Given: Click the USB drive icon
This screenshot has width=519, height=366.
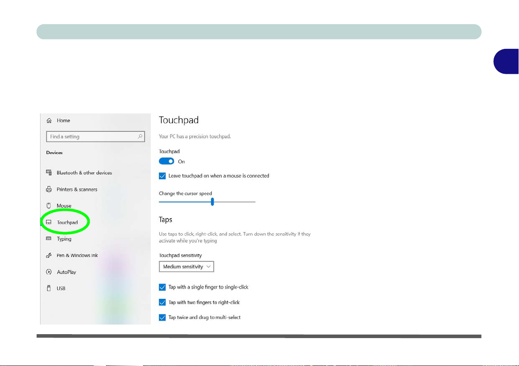Looking at the screenshot, I should 49,288.
